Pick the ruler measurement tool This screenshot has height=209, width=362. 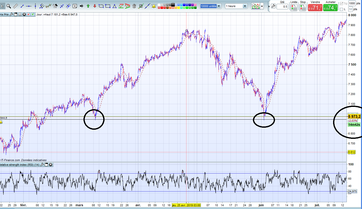click(x=15, y=6)
